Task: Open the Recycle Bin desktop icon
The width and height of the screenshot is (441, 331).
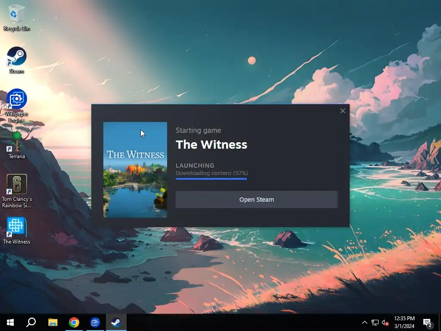Action: pyautogui.click(x=17, y=17)
